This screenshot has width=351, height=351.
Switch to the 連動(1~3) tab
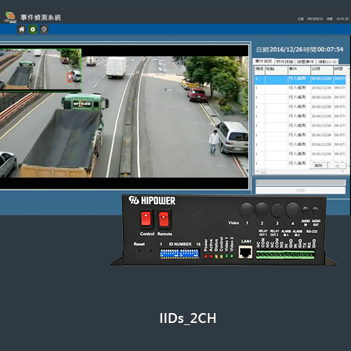tap(327, 62)
